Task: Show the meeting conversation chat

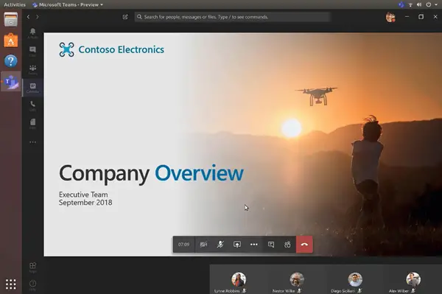Action: pos(271,245)
